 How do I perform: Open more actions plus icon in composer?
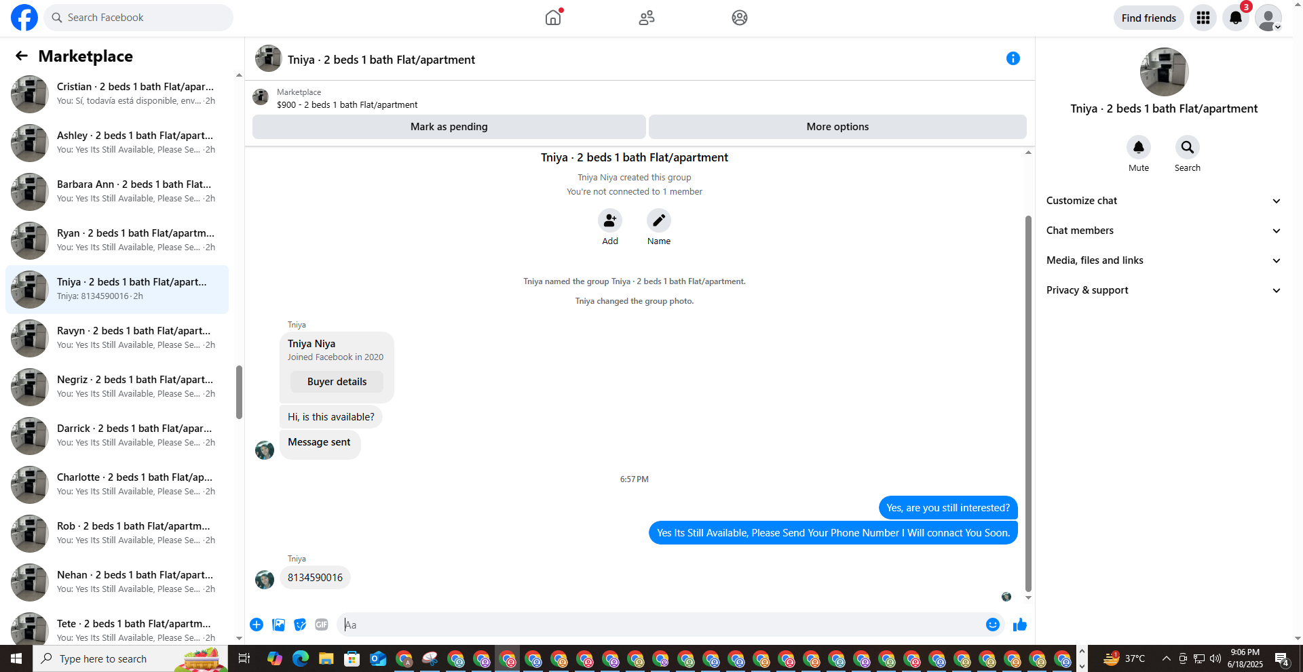[257, 625]
